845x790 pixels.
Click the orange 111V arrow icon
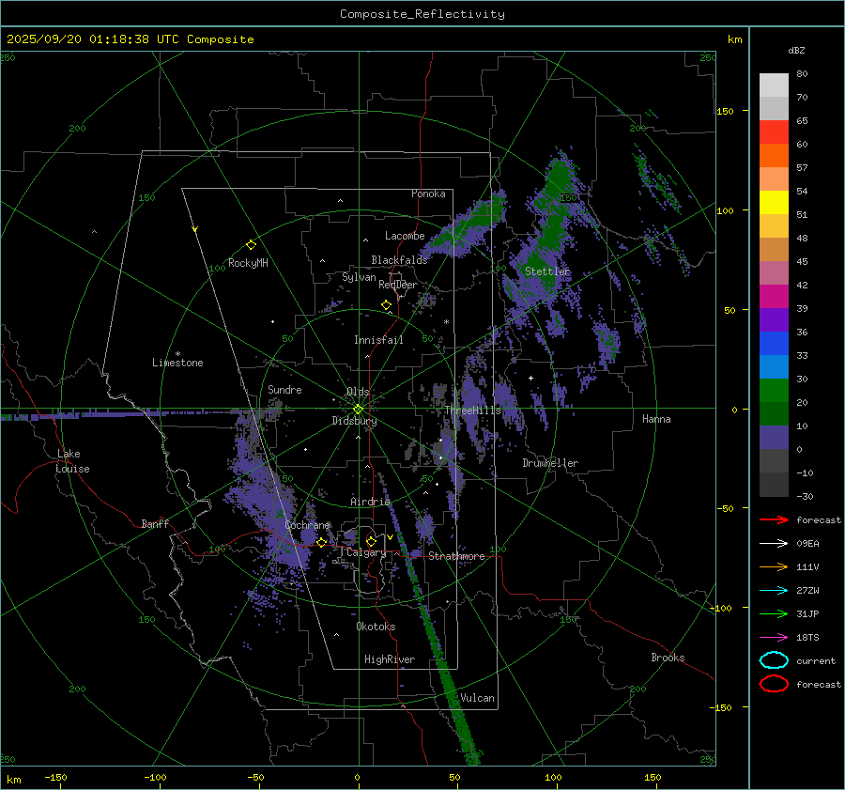coord(774,566)
